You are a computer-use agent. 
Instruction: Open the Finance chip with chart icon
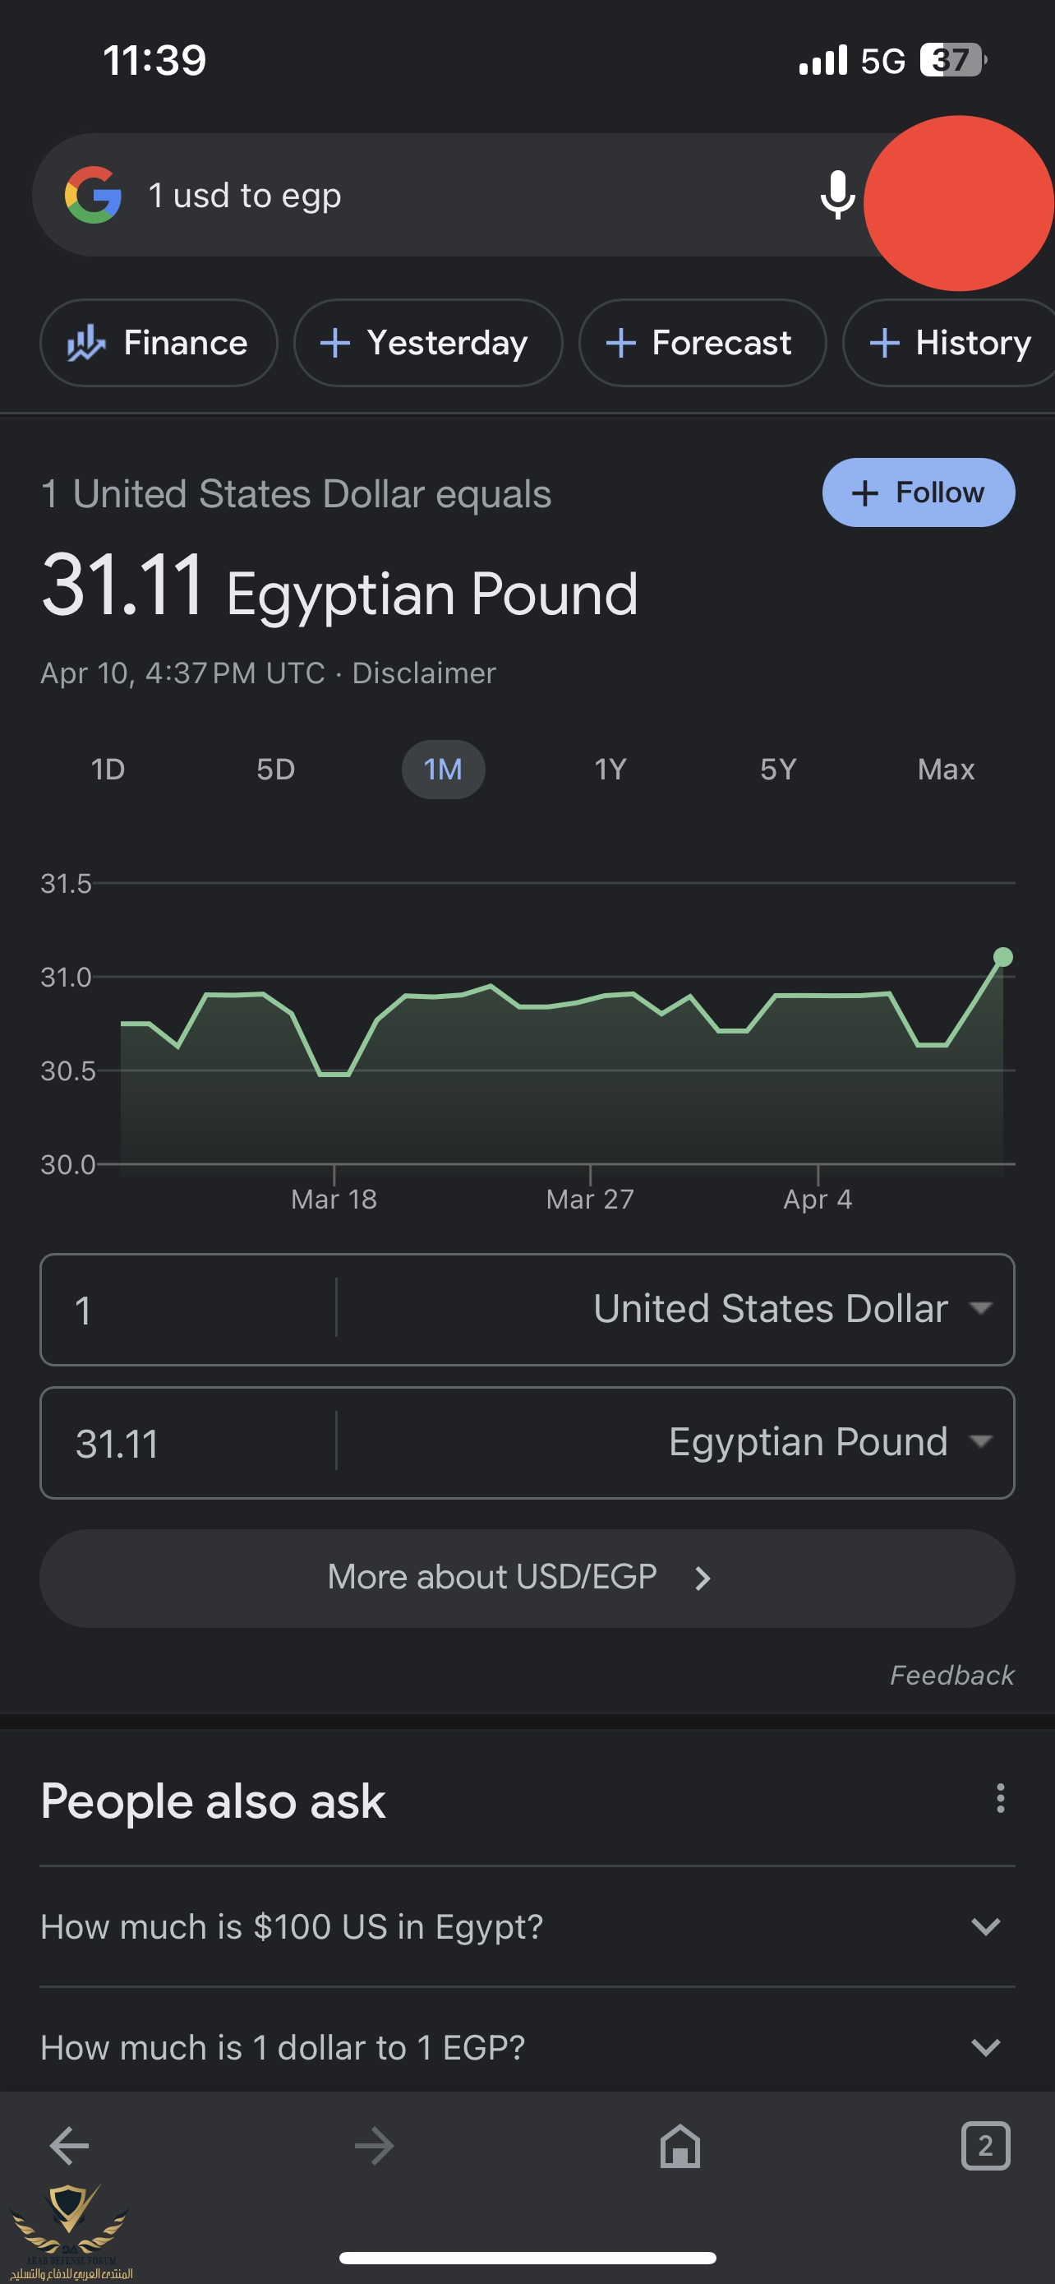point(159,343)
